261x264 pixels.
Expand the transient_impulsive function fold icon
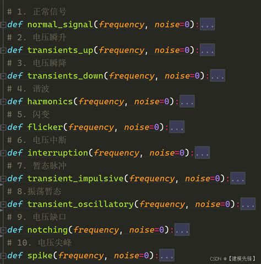coord(3,179)
